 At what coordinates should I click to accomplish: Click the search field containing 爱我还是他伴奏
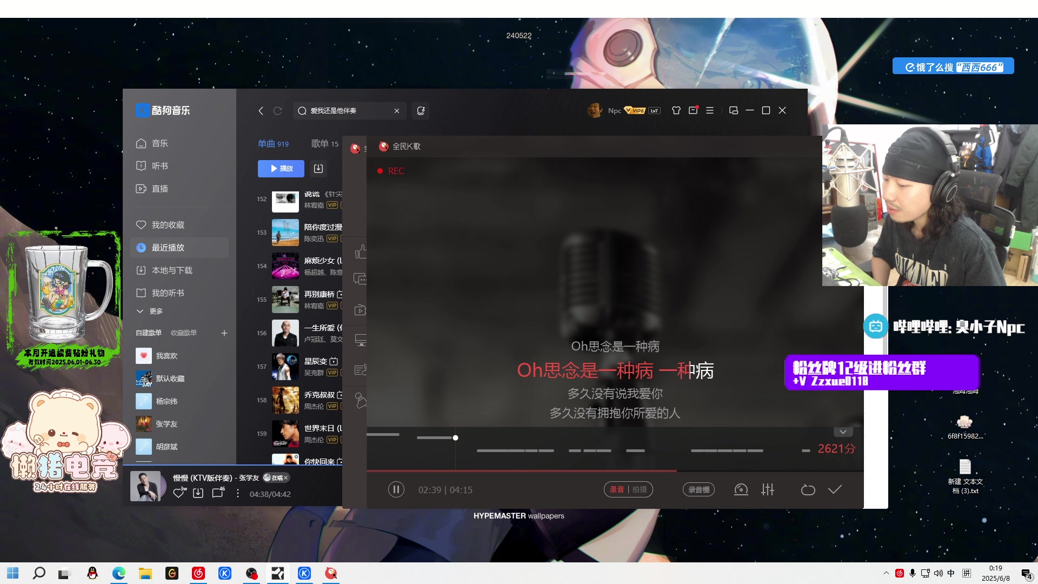(x=350, y=111)
